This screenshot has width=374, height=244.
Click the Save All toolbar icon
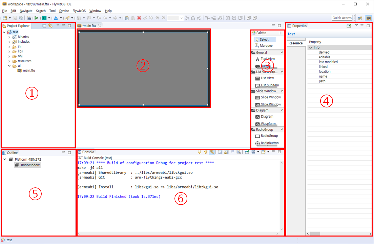click(21, 18)
